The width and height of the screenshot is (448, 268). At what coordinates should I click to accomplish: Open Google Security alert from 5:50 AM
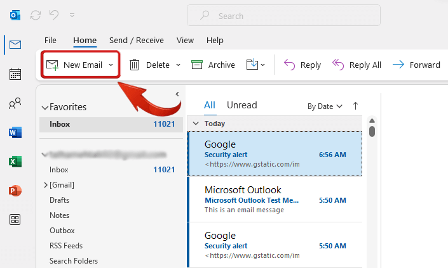coord(275,245)
